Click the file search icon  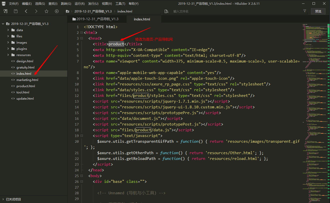pos(166,11)
